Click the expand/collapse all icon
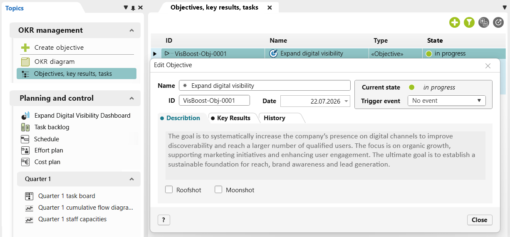This screenshot has width=510, height=237. click(483, 22)
